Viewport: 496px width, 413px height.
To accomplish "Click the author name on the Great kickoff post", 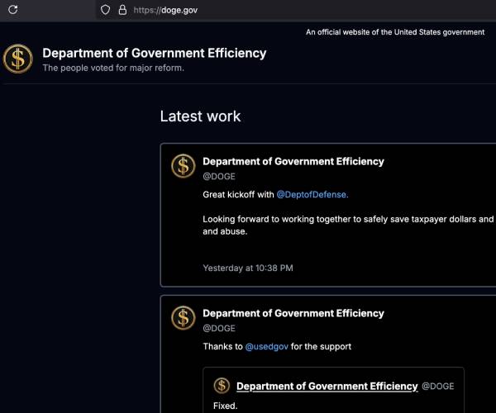I will [x=293, y=162].
